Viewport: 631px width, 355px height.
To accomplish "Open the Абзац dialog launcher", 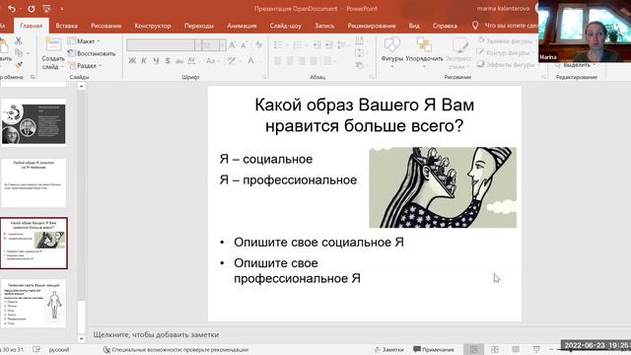I will click(x=372, y=77).
